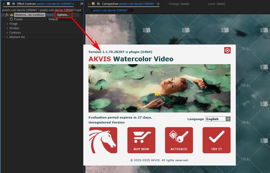Click the watercolor lily painting preview

pyautogui.click(x=159, y=88)
